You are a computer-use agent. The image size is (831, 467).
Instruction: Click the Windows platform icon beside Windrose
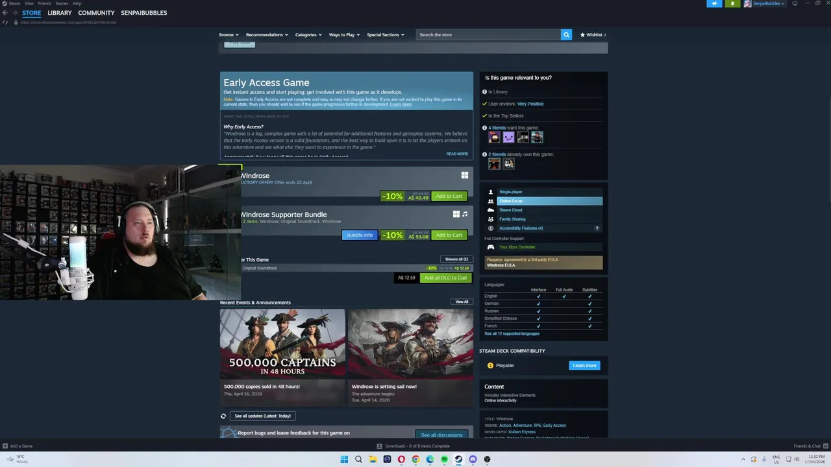[x=465, y=175]
